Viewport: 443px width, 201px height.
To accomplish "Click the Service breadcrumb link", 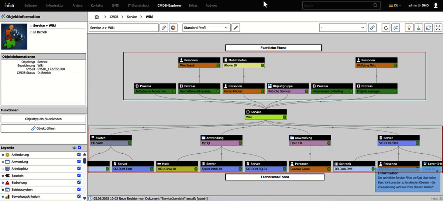I will point(132,17).
